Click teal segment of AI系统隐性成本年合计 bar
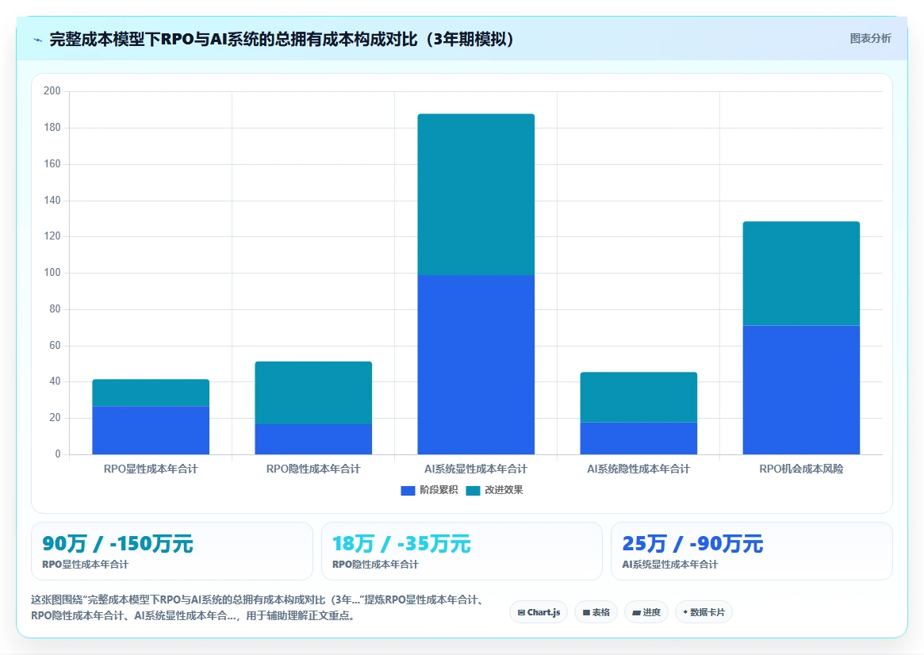 [x=638, y=397]
